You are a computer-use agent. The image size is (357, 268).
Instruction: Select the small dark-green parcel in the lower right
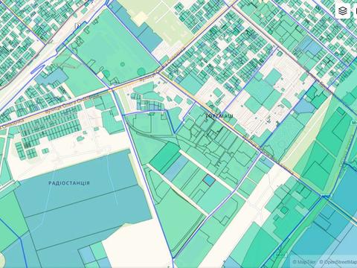click(285, 210)
